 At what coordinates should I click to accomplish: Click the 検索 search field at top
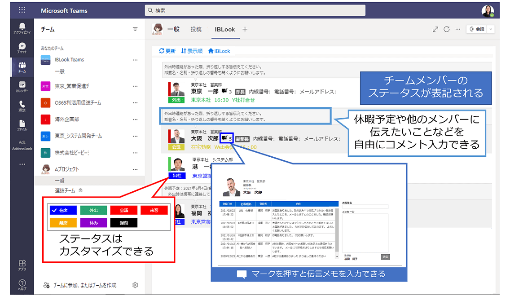255,10
